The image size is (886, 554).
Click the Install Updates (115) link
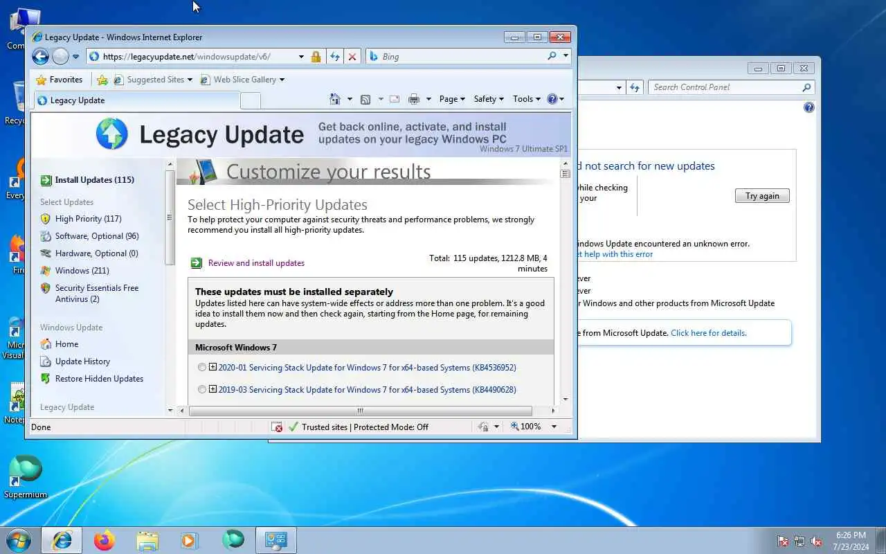tap(95, 180)
